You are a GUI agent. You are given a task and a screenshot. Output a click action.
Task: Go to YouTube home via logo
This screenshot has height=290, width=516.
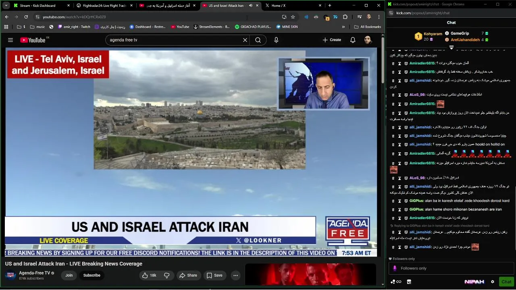[x=34, y=40]
